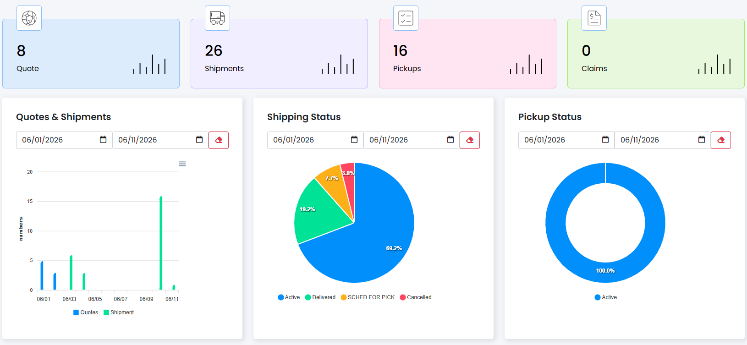Open calendar picker for Pickup Status start date
The image size is (747, 345).
point(605,140)
